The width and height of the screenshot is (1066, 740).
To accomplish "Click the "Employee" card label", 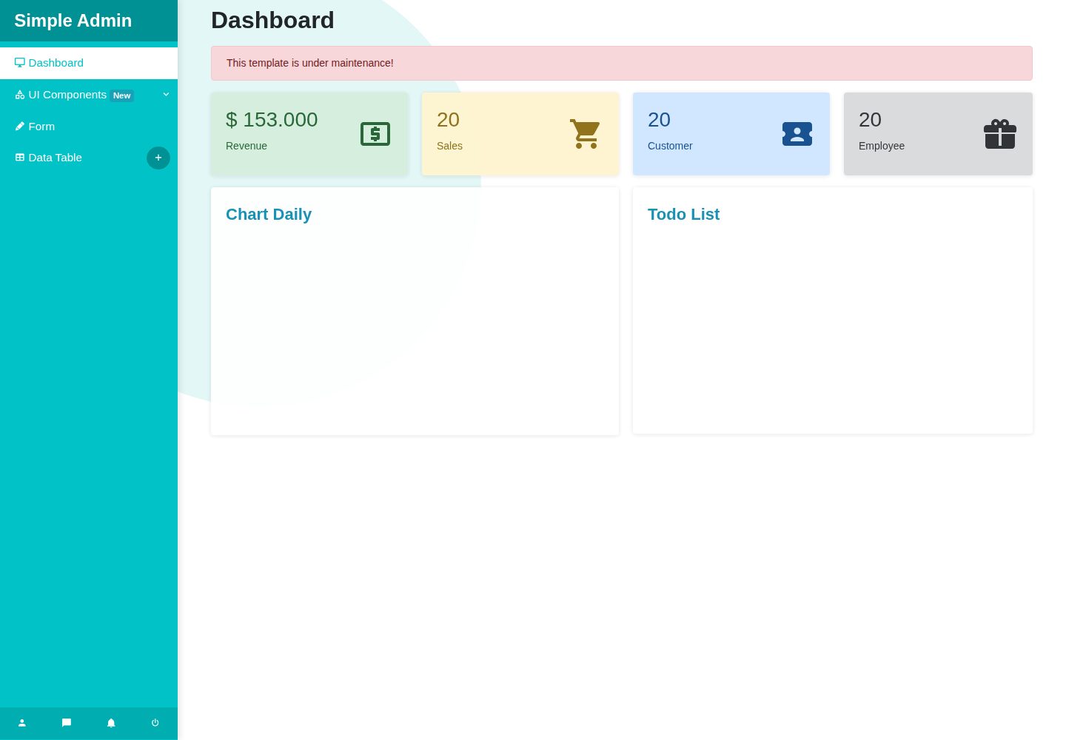I will tap(882, 146).
